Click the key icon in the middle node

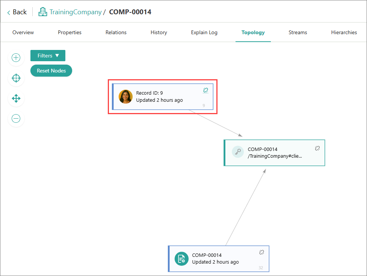(238, 152)
